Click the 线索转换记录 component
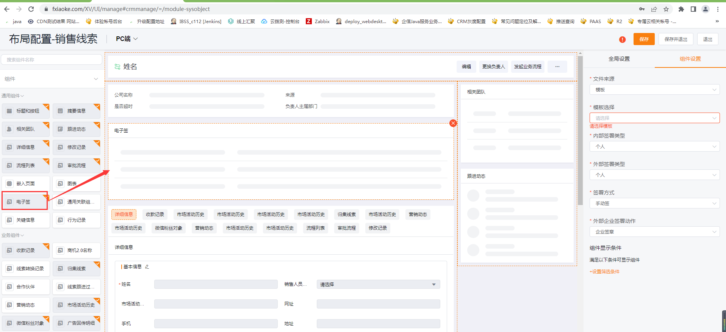Viewport: 726px width, 332px height. click(x=26, y=269)
